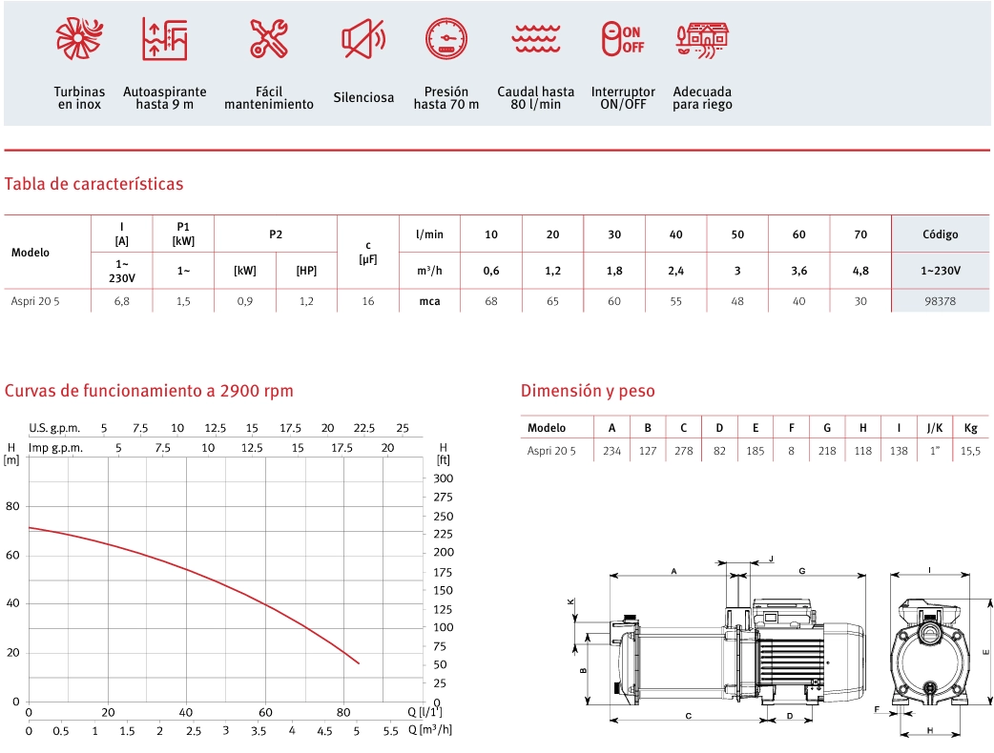
Task: Click the 'c [µF]' column header
Action: 367,252
